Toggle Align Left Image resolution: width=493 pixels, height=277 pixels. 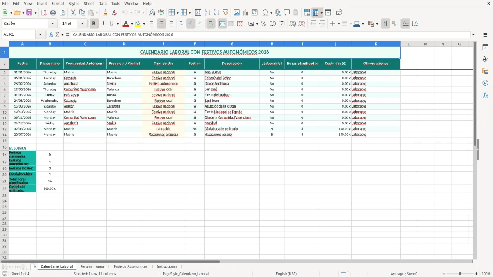pyautogui.click(x=152, y=24)
